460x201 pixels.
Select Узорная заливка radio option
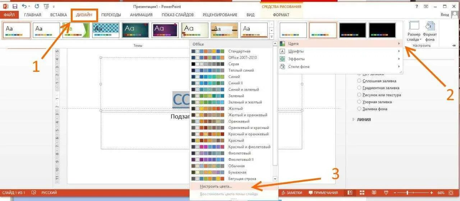point(359,102)
